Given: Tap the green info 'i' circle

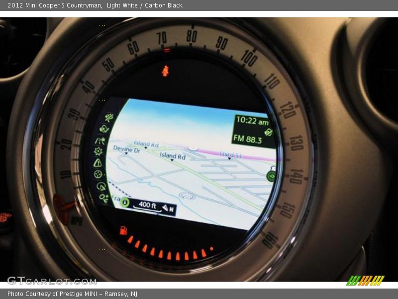Looking at the screenshot, I should pyautogui.click(x=125, y=202).
